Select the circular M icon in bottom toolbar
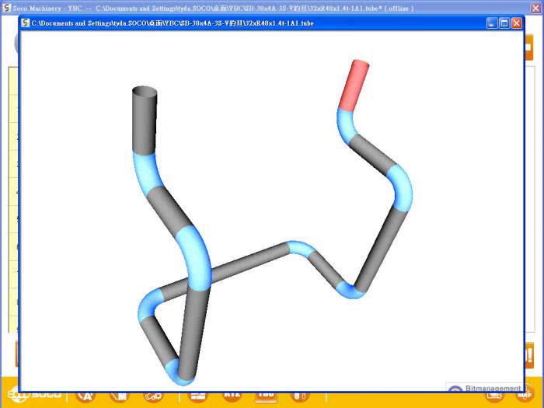The width and height of the screenshot is (544, 408). [x=119, y=396]
